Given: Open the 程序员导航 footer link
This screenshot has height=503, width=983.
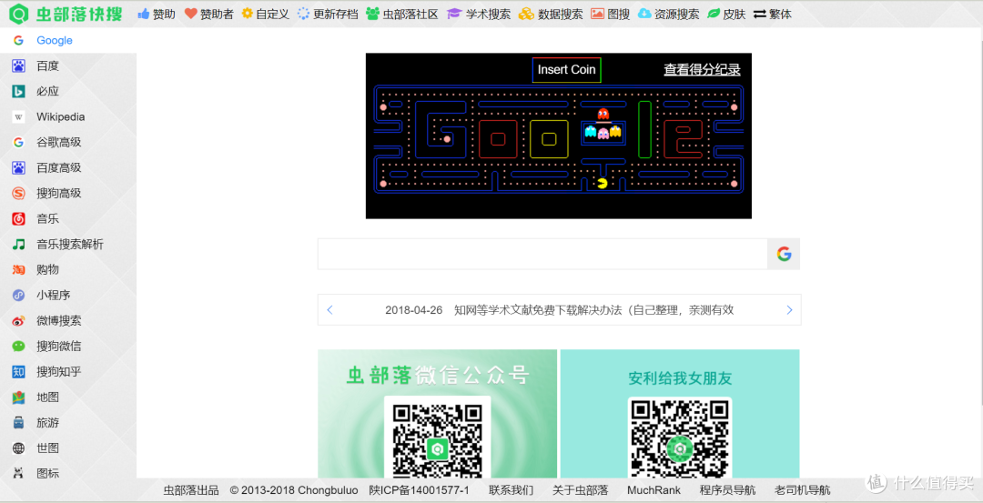Looking at the screenshot, I should click(x=727, y=490).
